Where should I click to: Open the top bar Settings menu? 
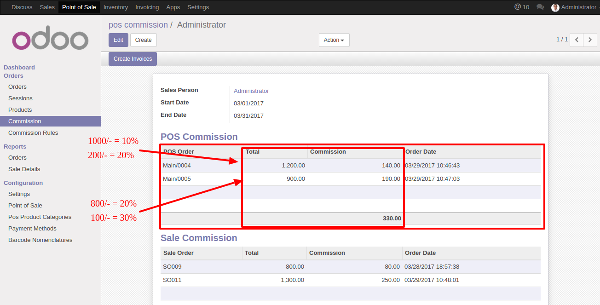tap(198, 7)
